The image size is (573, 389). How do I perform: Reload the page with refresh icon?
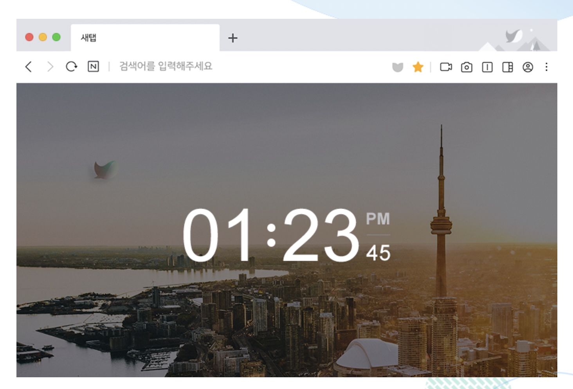point(71,67)
